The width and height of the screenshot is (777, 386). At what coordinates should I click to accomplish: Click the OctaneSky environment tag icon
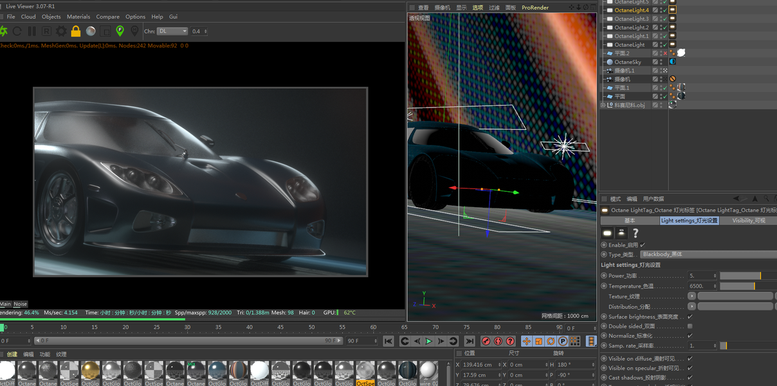pyautogui.click(x=672, y=62)
